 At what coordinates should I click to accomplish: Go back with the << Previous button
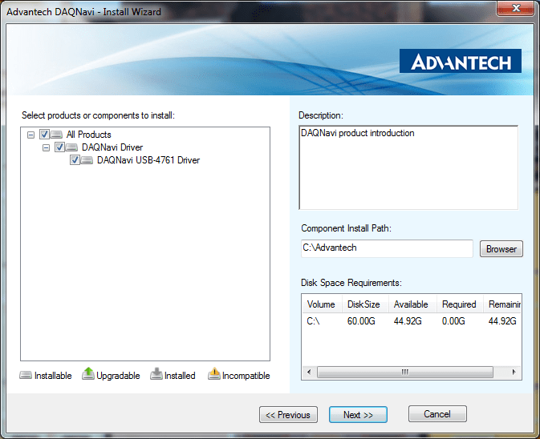click(288, 415)
